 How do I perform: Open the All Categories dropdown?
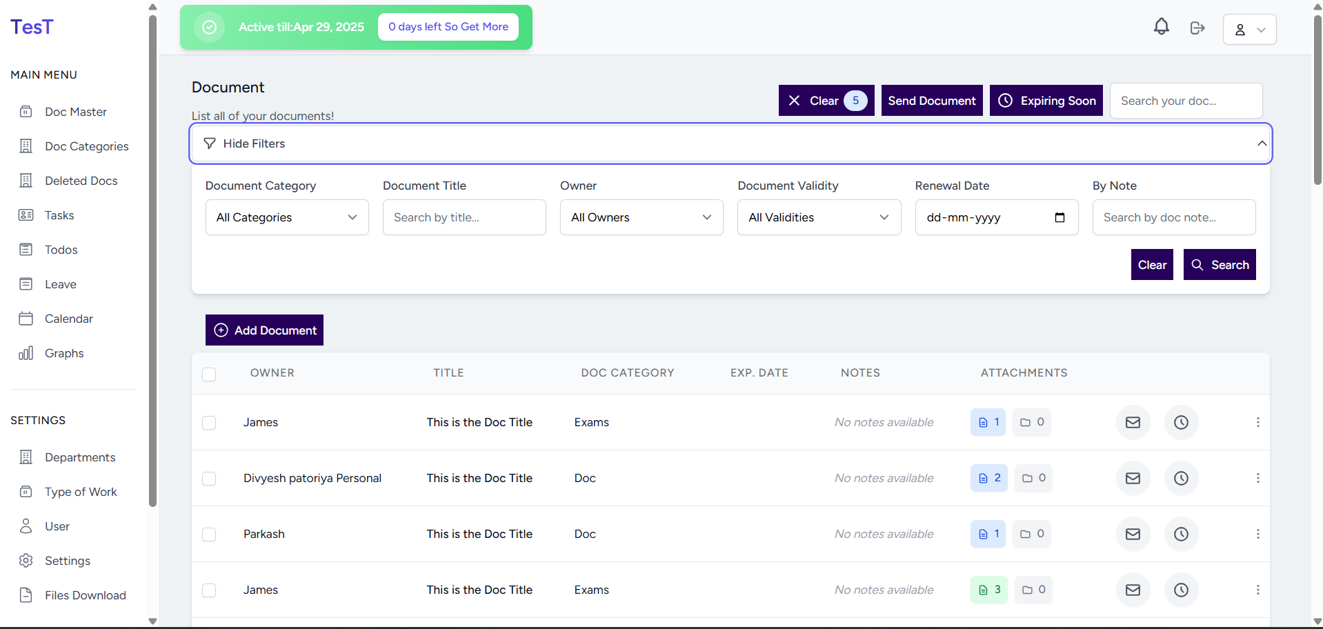287,217
